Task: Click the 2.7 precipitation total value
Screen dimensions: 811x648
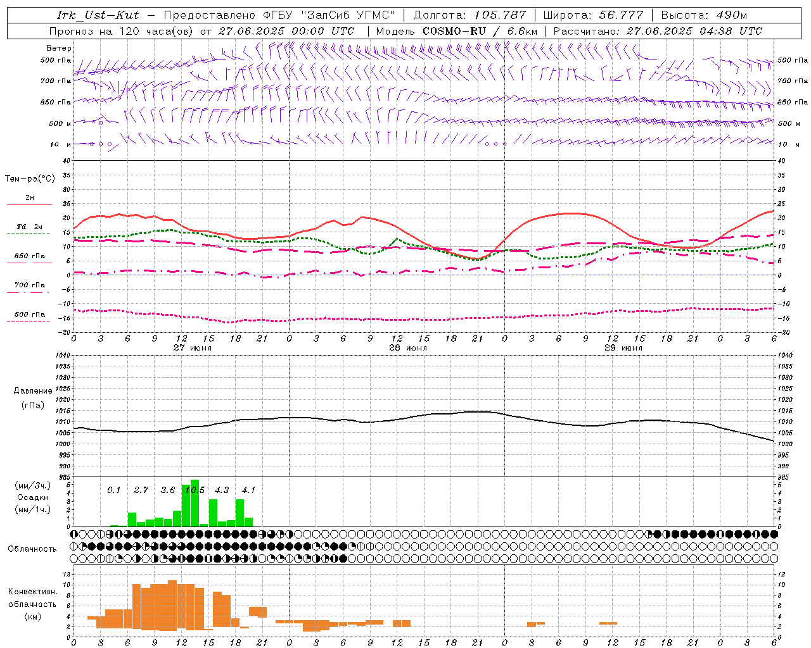Action: (x=141, y=490)
